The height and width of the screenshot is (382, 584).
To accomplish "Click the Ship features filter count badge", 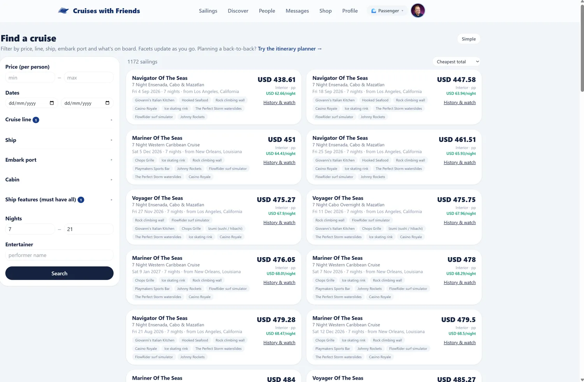I will click(x=81, y=200).
